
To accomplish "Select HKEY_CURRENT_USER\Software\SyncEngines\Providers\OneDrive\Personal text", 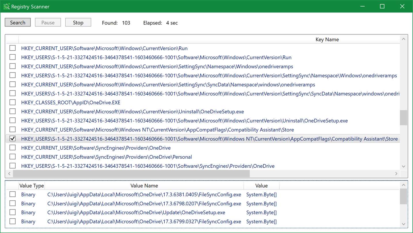I will pyautogui.click(x=106, y=157).
